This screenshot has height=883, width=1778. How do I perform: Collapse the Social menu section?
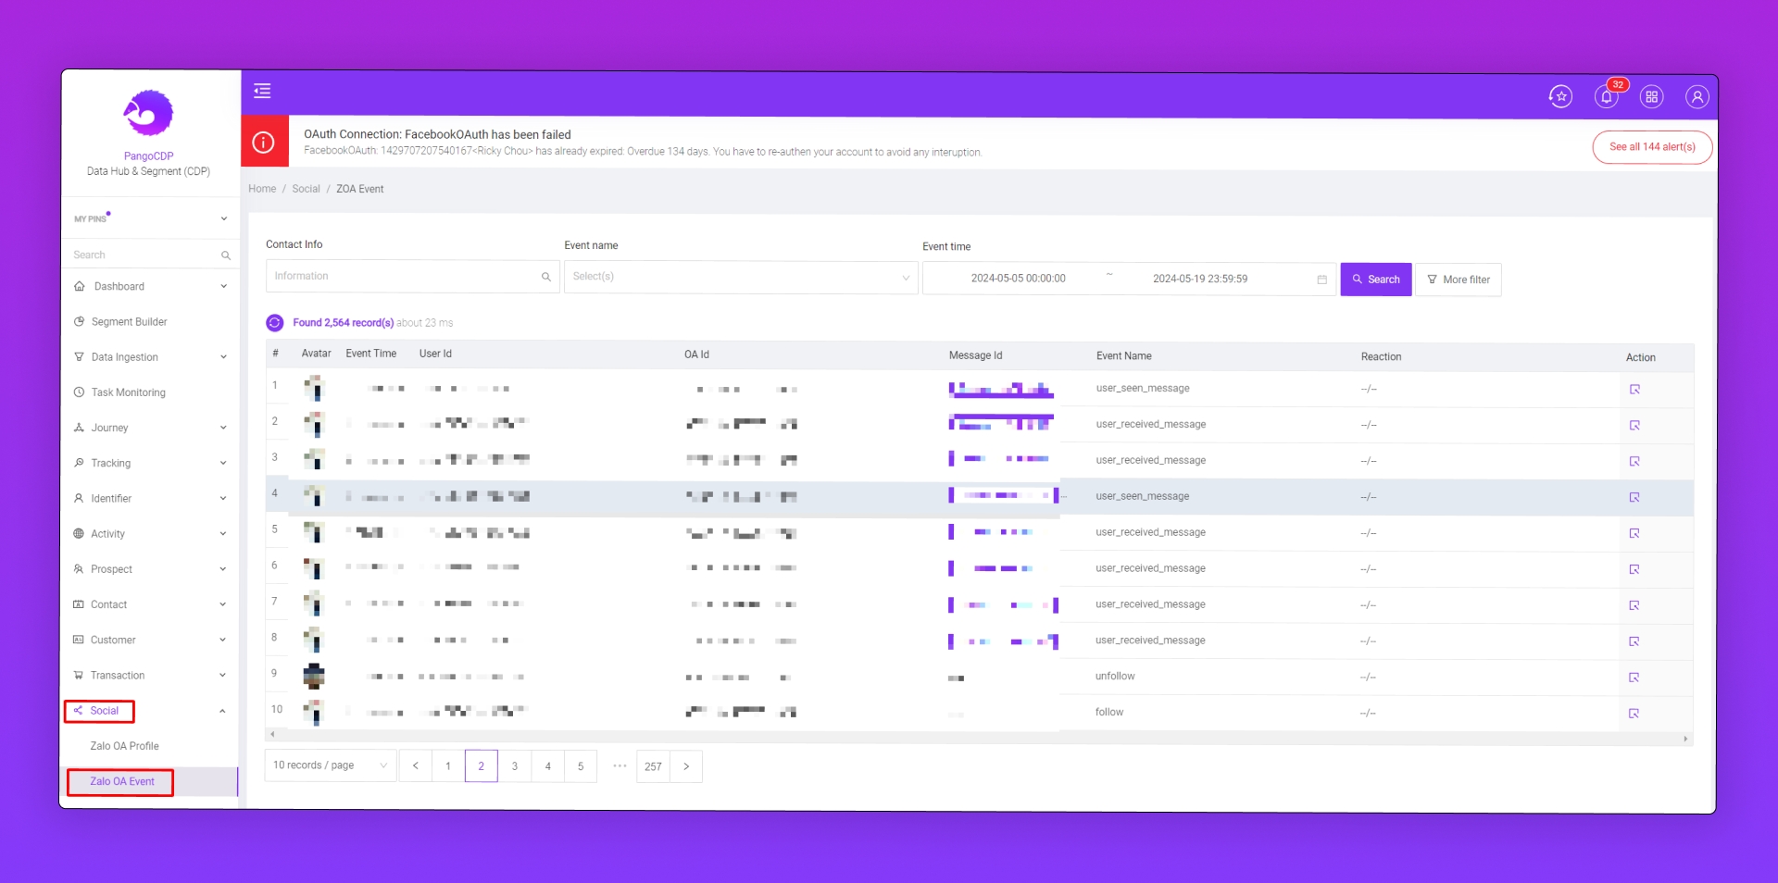click(222, 711)
